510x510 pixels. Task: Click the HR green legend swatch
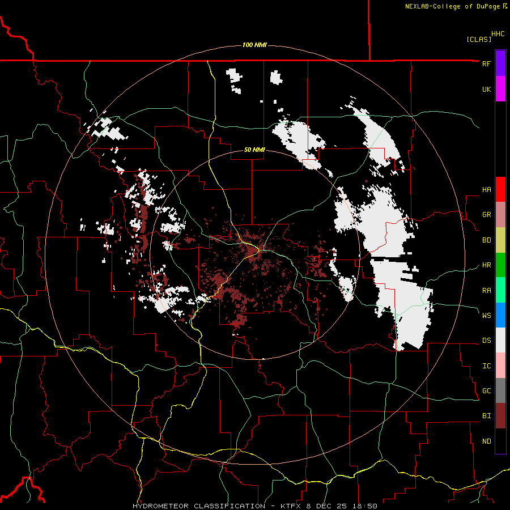click(500, 265)
